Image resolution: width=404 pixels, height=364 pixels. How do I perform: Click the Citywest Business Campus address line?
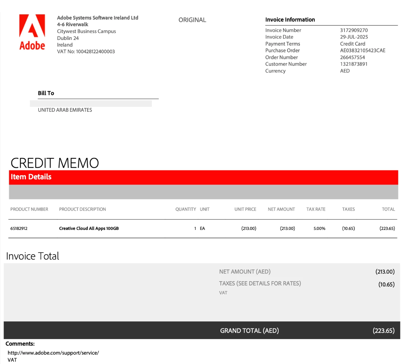tap(86, 31)
